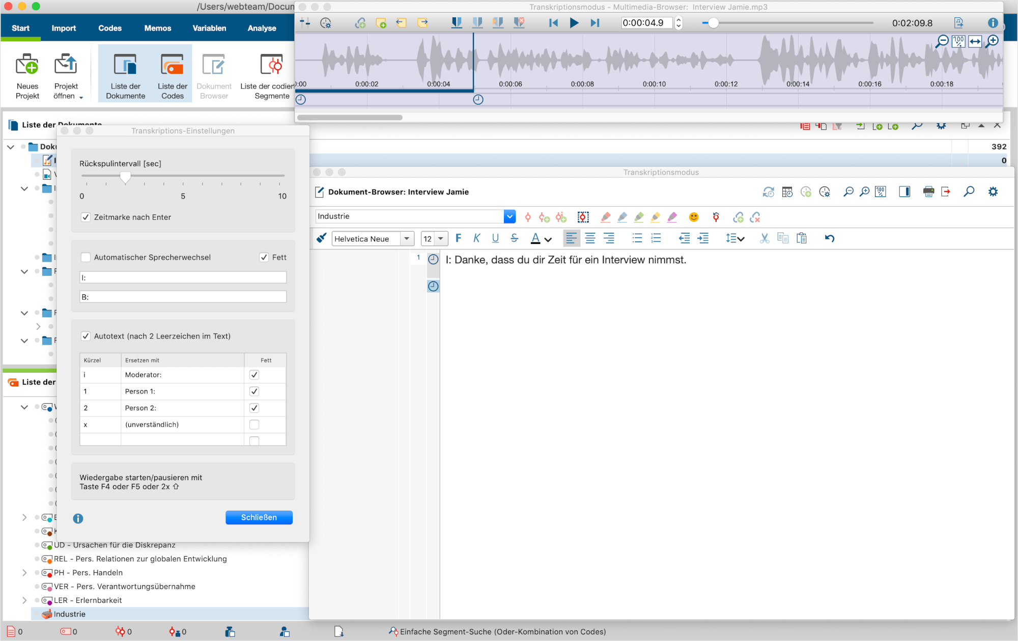
Task: Zoom in on the waveform
Action: point(992,42)
